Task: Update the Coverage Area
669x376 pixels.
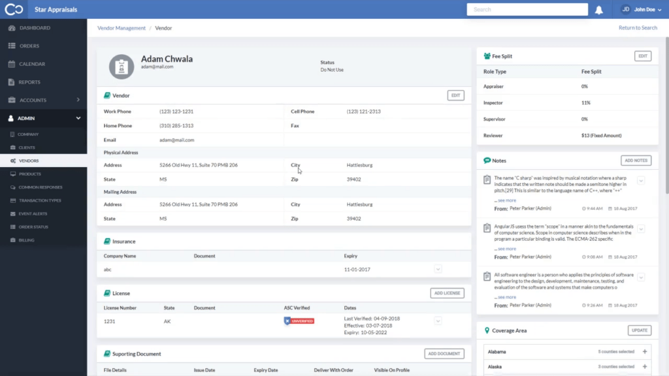Action: (x=640, y=330)
